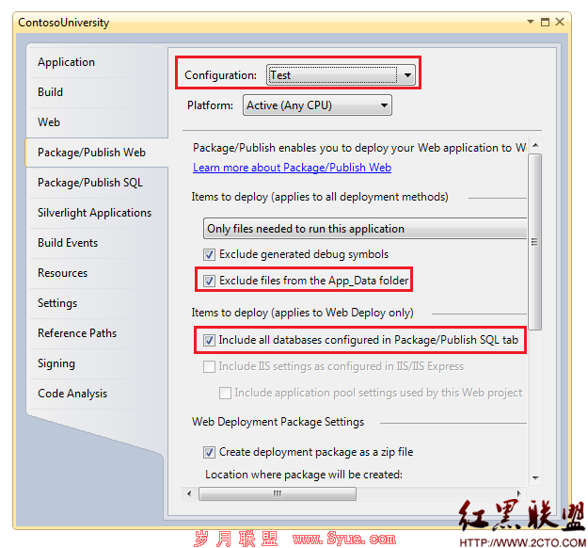Click the horizontal scrollbar thumb
The height and width of the screenshot is (548, 588).
coord(278,493)
